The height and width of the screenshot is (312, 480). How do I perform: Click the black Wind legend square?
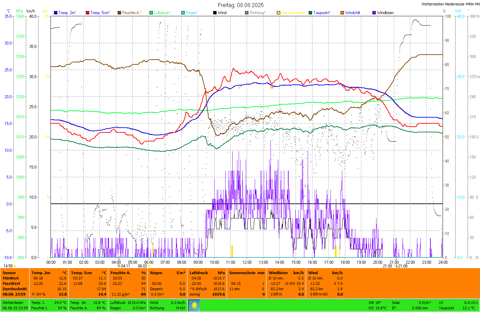(215, 13)
